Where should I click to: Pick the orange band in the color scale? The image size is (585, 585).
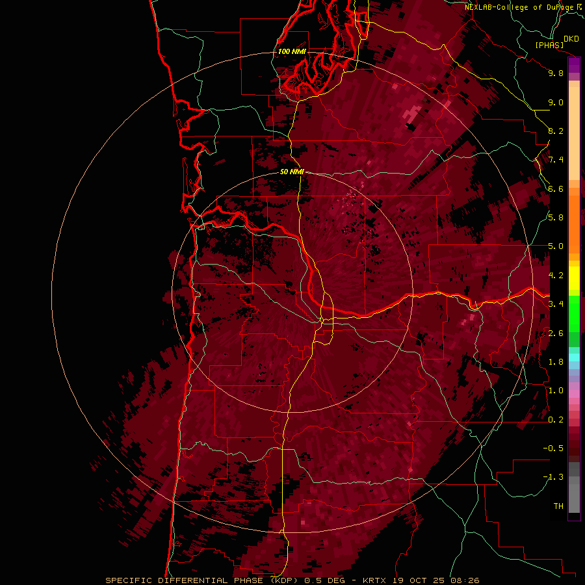pos(574,224)
